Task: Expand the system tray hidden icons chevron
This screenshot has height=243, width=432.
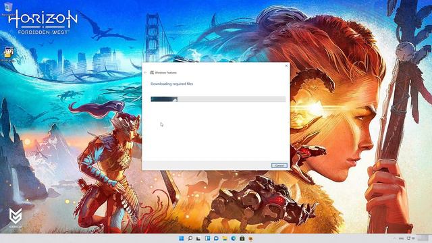Action: coord(394,238)
